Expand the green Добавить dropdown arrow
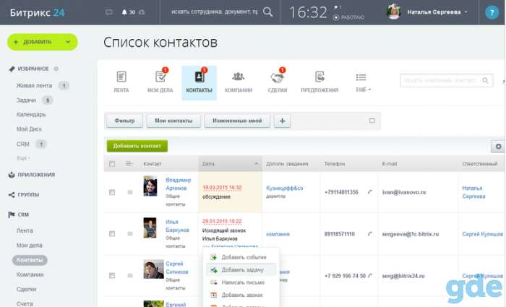 click(x=68, y=42)
